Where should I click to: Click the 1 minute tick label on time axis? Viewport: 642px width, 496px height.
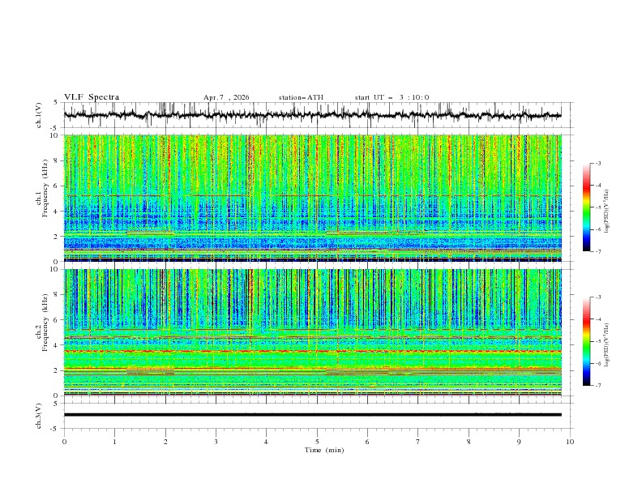[114, 442]
